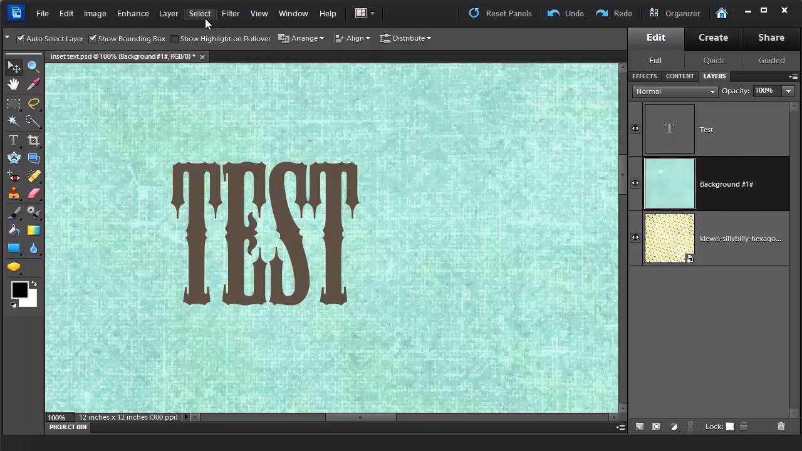Click Reset Panels
Viewport: 802px width, 451px height.
pyautogui.click(x=500, y=13)
